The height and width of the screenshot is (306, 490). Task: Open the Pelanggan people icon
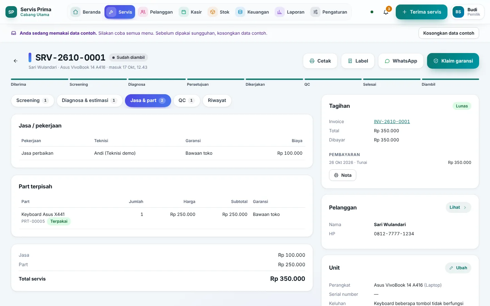click(143, 12)
